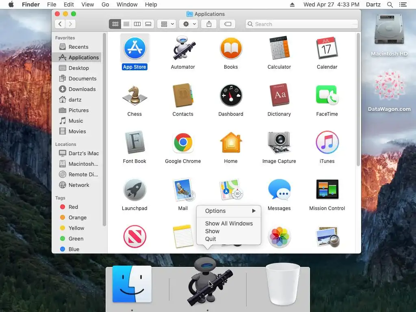This screenshot has height=312, width=416.
Task: Switch to icon view in Finder toolbar
Action: coord(115,24)
